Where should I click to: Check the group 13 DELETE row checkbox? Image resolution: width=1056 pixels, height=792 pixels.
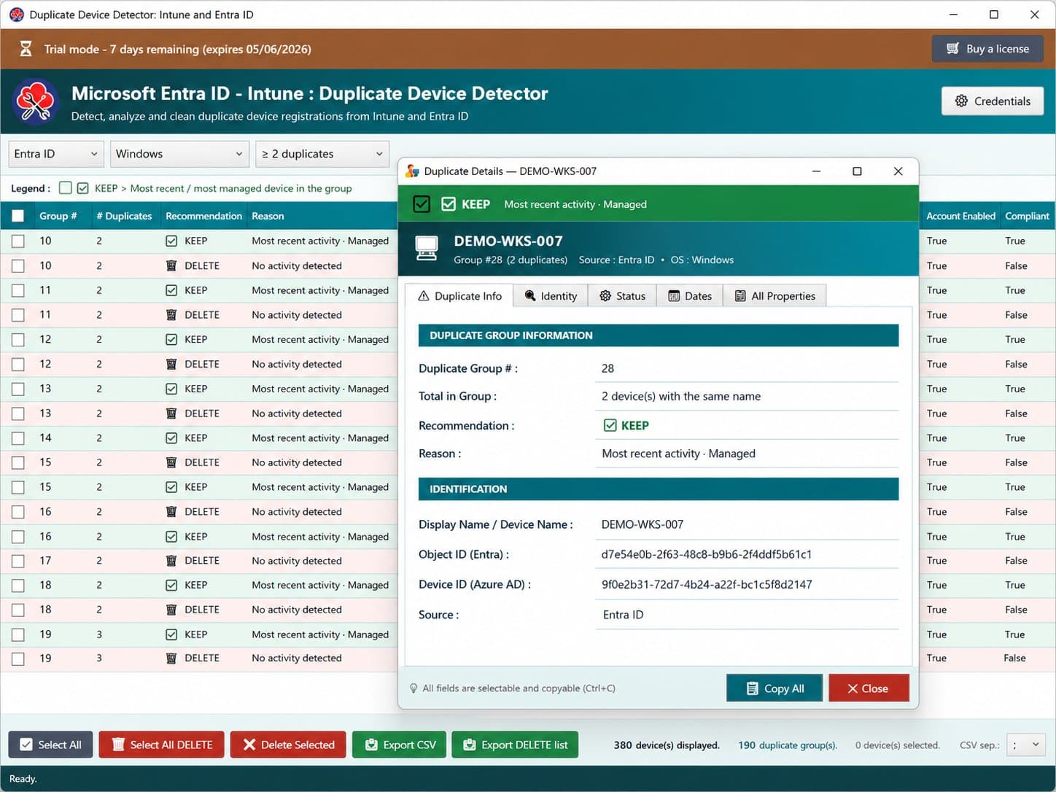[x=18, y=414]
